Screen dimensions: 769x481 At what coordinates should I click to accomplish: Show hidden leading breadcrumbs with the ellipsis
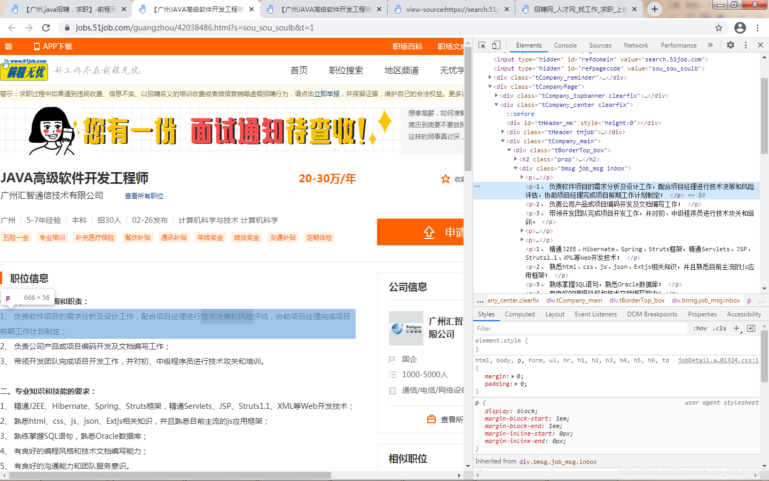point(480,300)
